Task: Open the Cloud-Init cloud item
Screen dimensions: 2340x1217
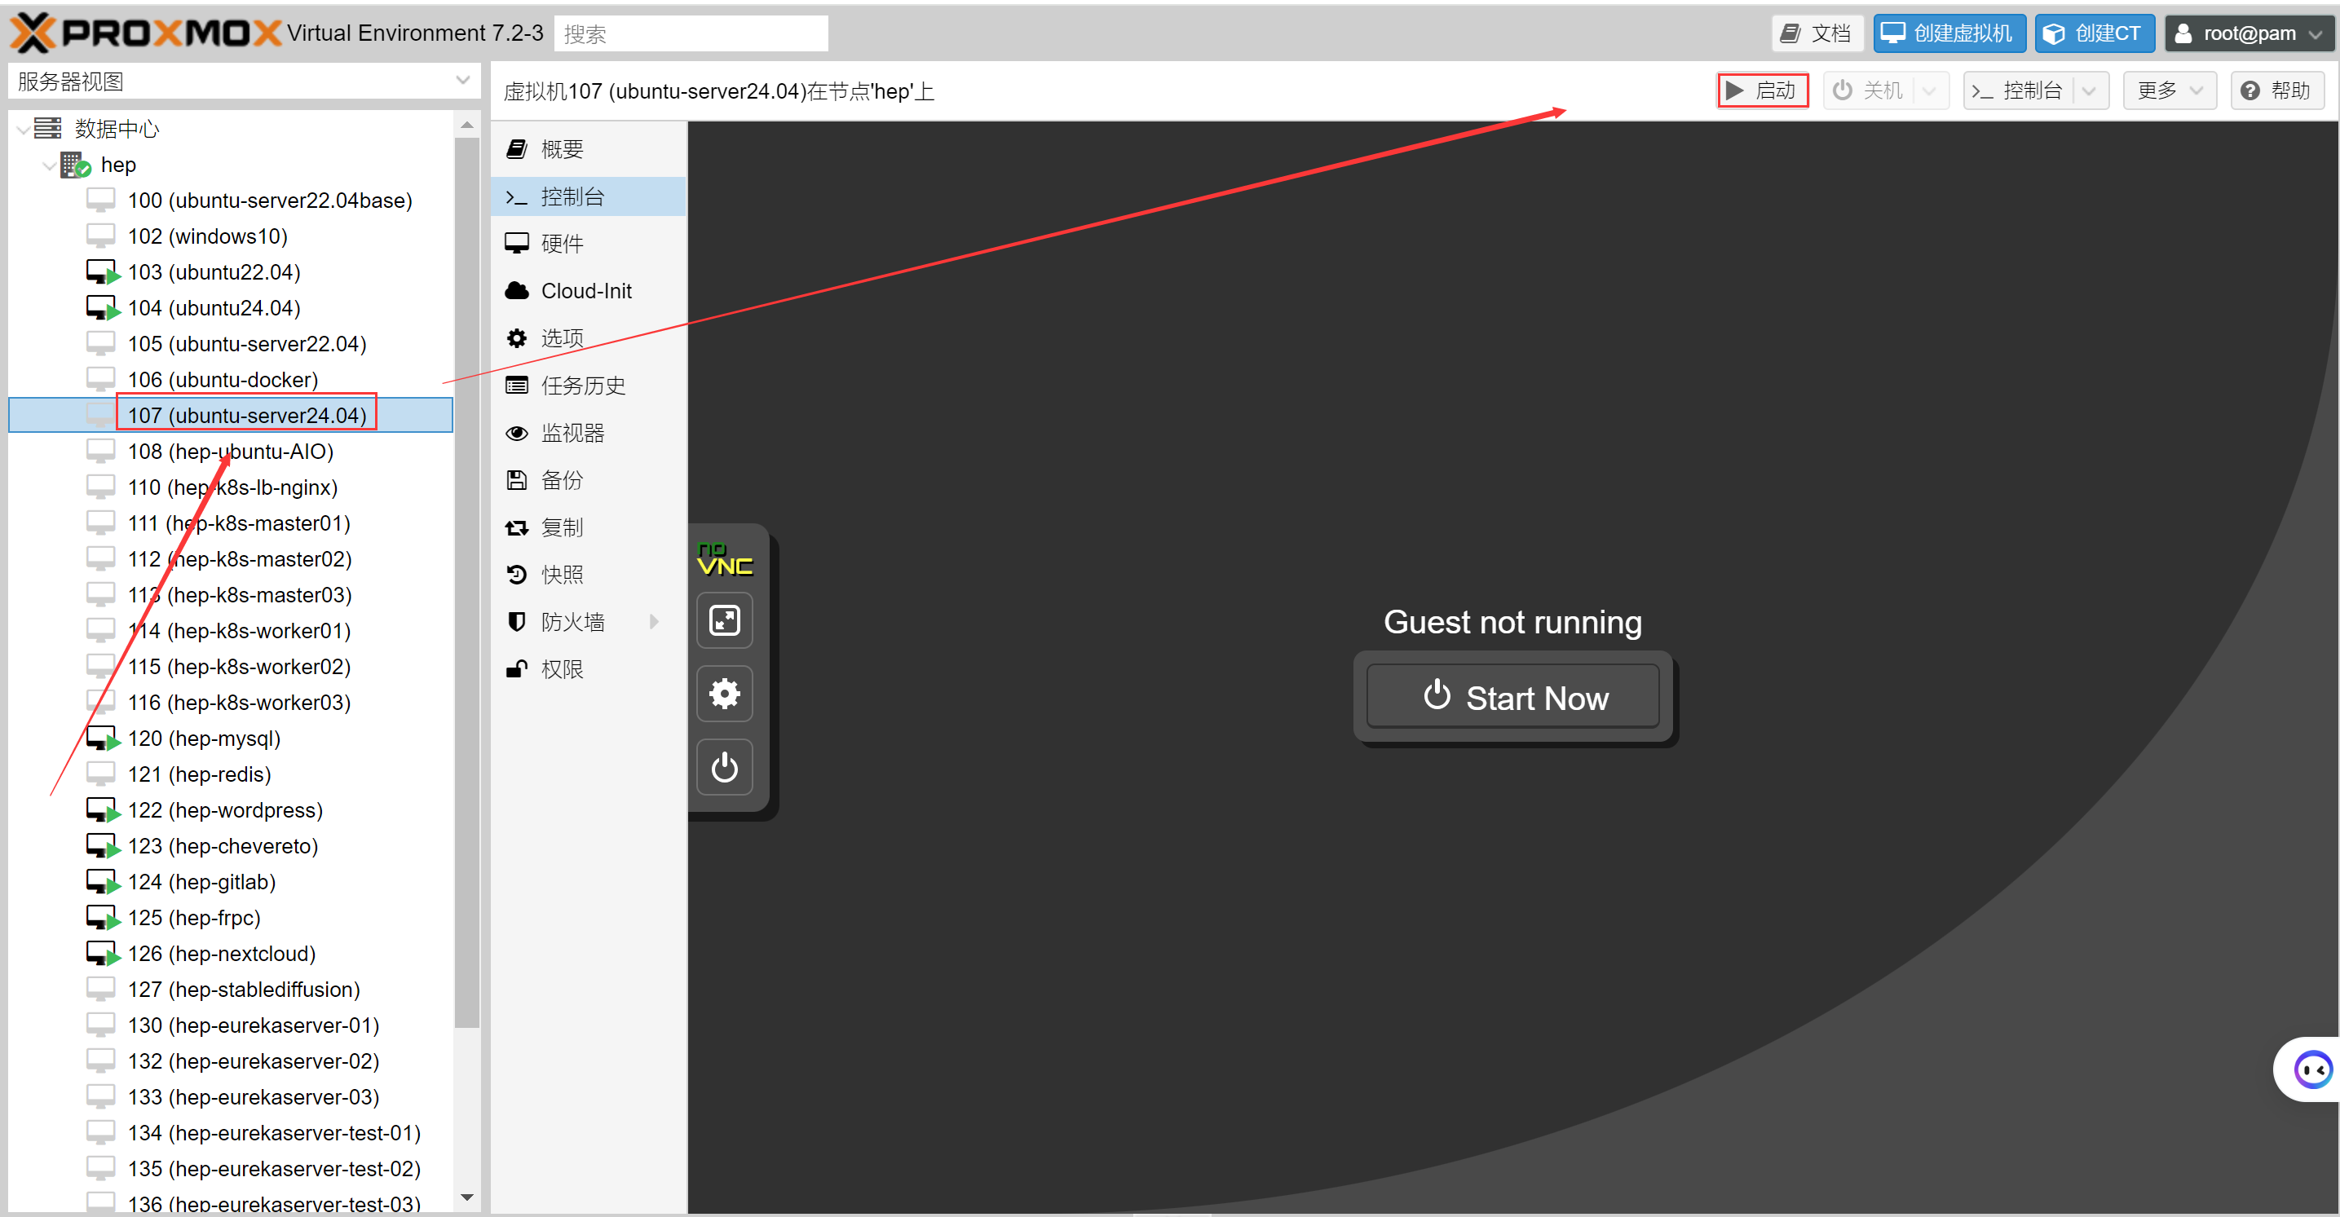Action: click(x=585, y=292)
